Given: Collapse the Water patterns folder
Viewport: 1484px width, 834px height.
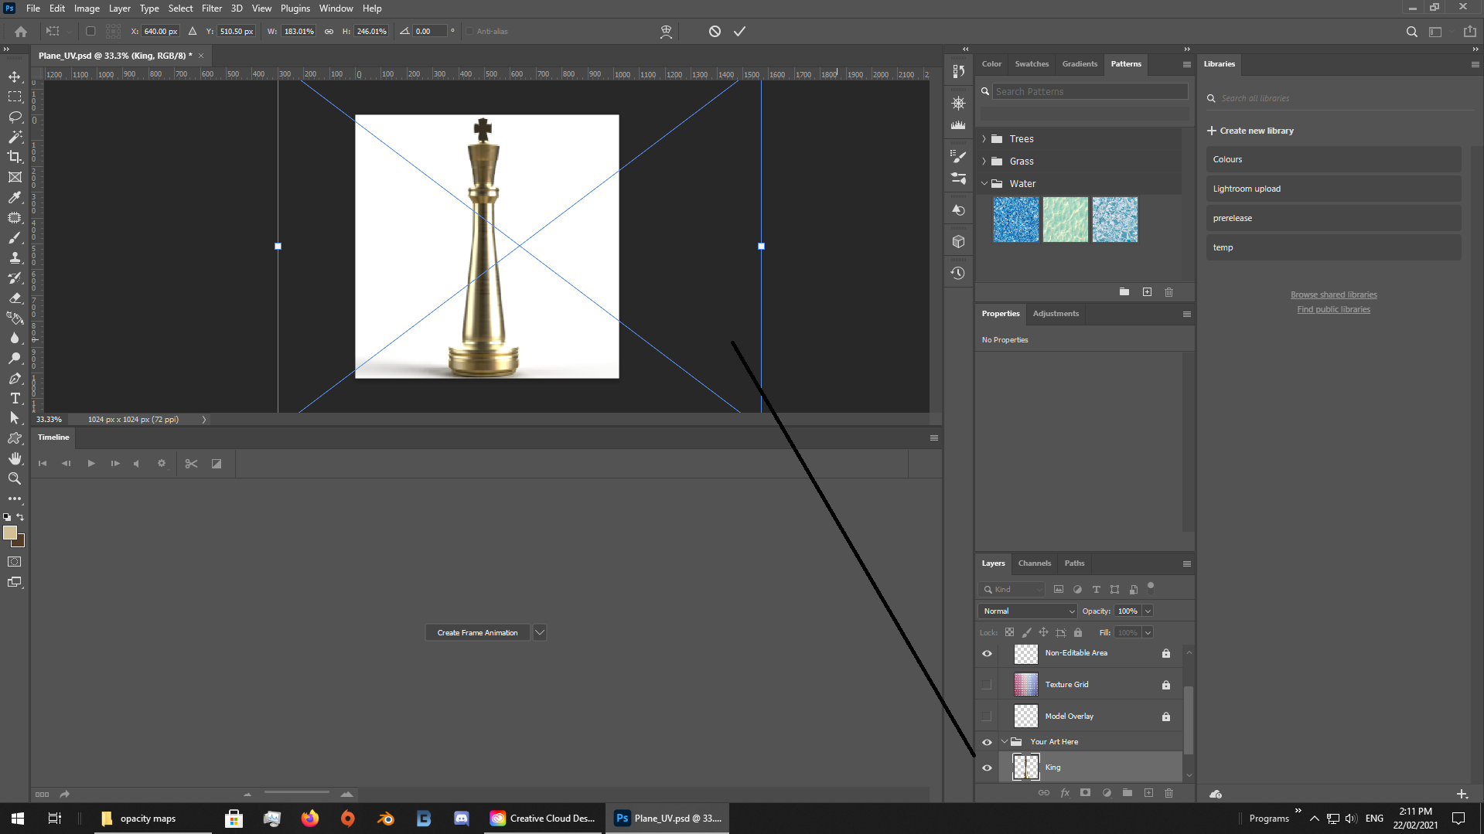Looking at the screenshot, I should [x=984, y=183].
